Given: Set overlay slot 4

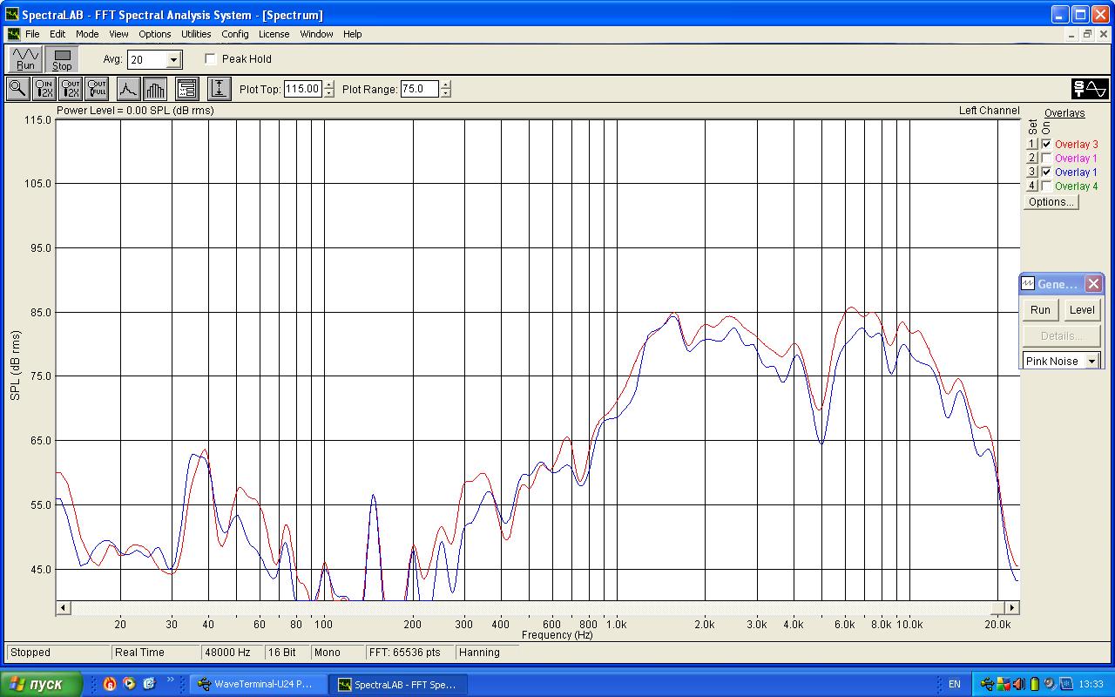Looking at the screenshot, I should tap(1032, 186).
